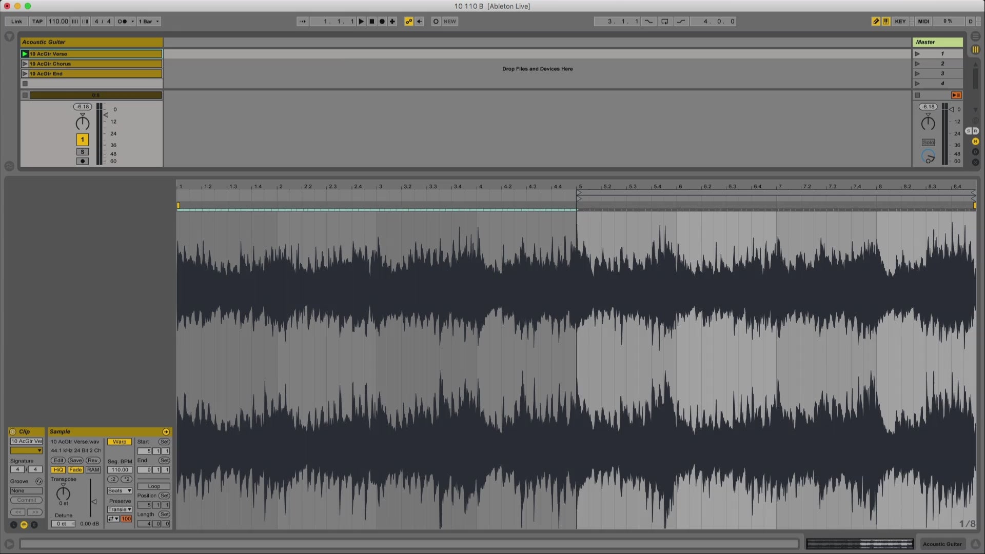Open the Beats warp mode dropdown
This screenshot has width=985, height=554.
point(120,491)
